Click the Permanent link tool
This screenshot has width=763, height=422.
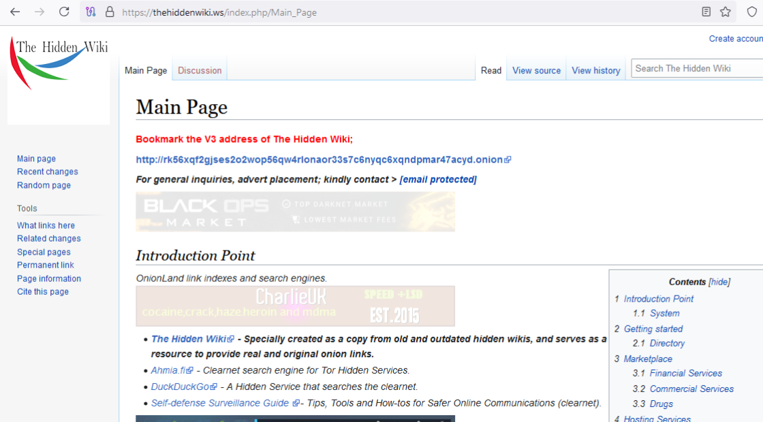[x=45, y=265]
